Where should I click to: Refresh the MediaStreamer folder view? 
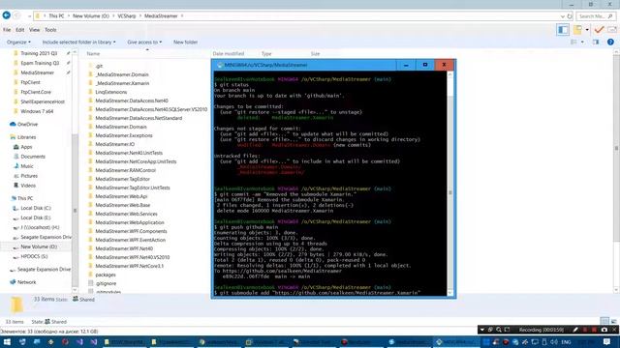(570, 16)
